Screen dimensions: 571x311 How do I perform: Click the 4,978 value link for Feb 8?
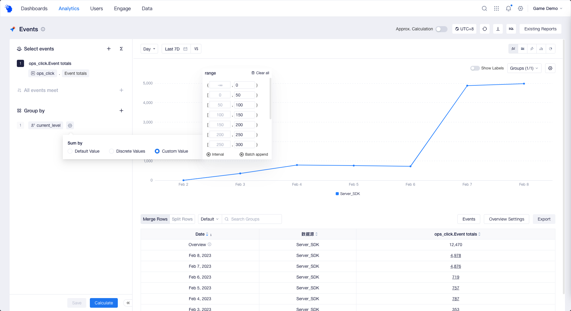(456, 255)
